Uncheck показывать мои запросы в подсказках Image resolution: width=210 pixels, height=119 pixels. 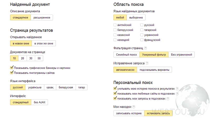pyautogui.click(x=115, y=98)
